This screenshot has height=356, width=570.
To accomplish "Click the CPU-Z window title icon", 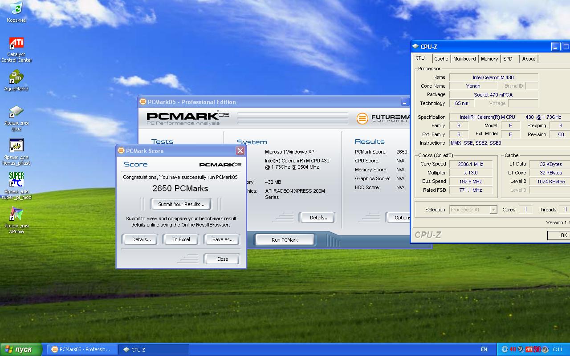I will pos(415,47).
